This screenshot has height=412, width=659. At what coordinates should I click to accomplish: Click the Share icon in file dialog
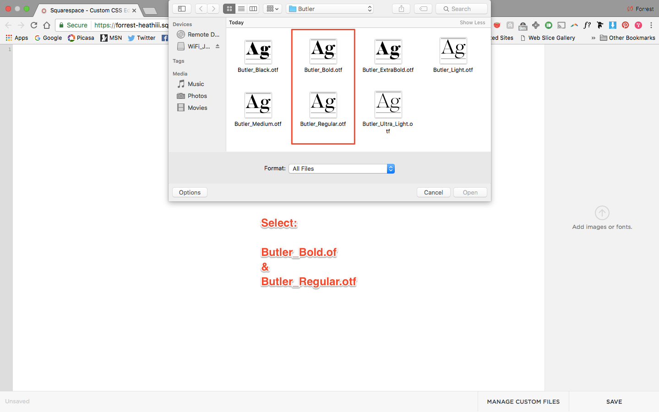coord(401,9)
